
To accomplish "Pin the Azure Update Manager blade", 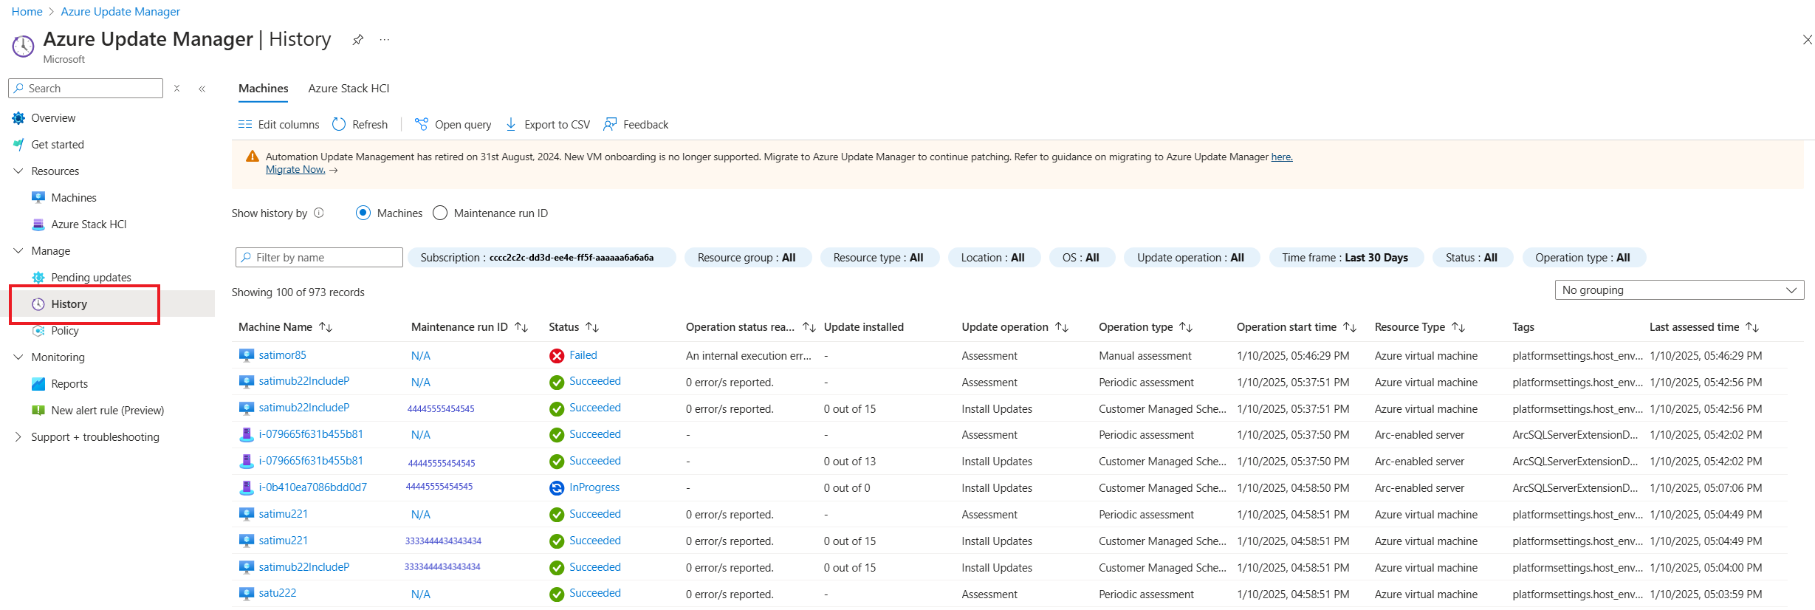I will pos(358,40).
